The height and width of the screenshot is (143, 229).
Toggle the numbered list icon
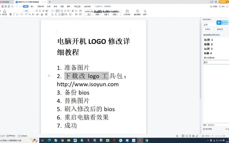click(x=58, y=11)
